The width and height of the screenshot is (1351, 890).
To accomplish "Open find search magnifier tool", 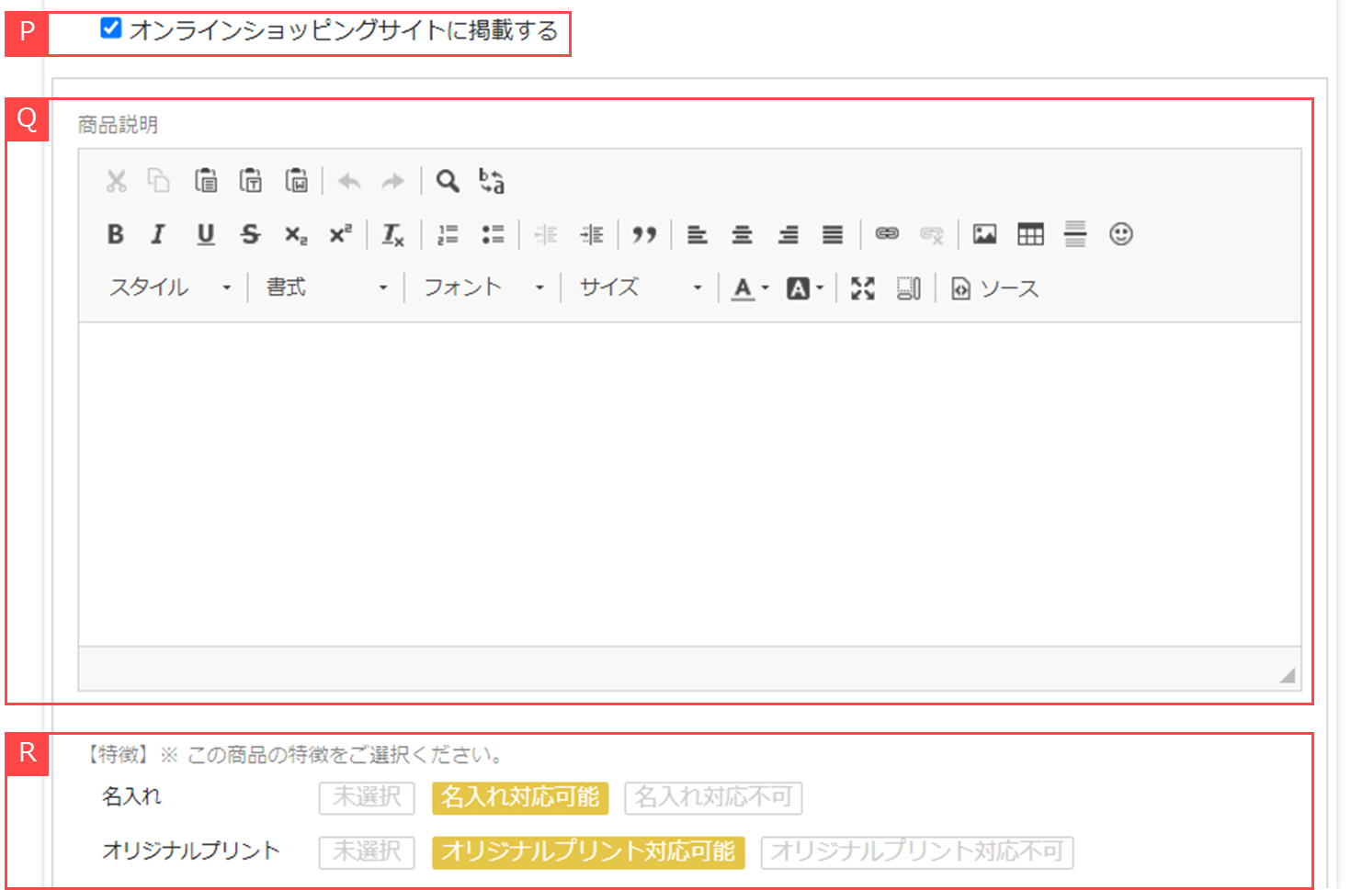I will click(x=448, y=181).
